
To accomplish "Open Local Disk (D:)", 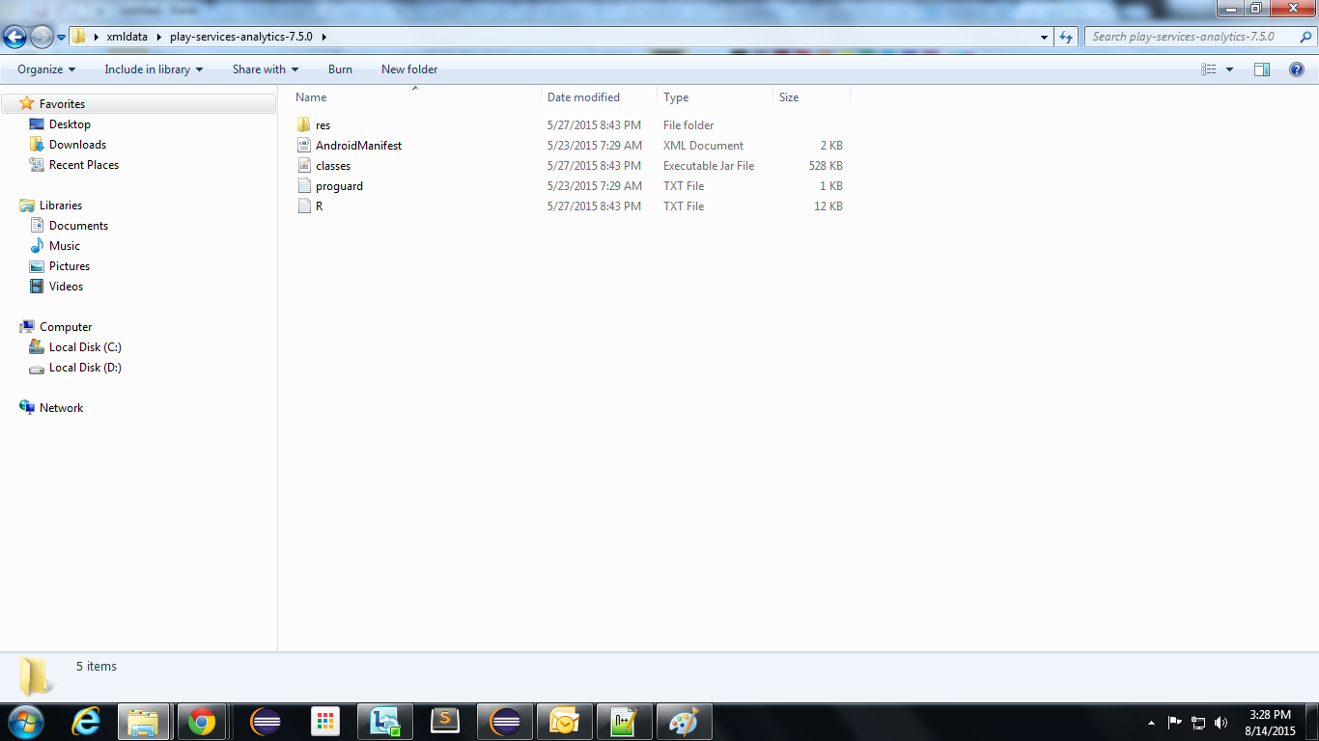I will (85, 368).
